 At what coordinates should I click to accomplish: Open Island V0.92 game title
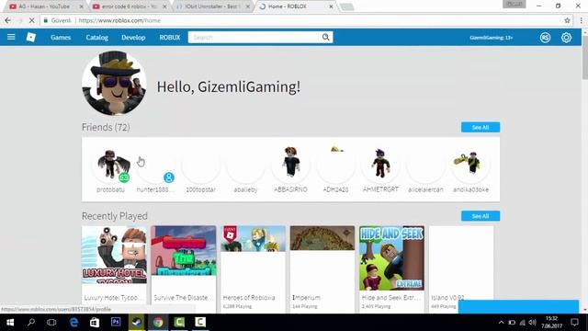(x=447, y=298)
